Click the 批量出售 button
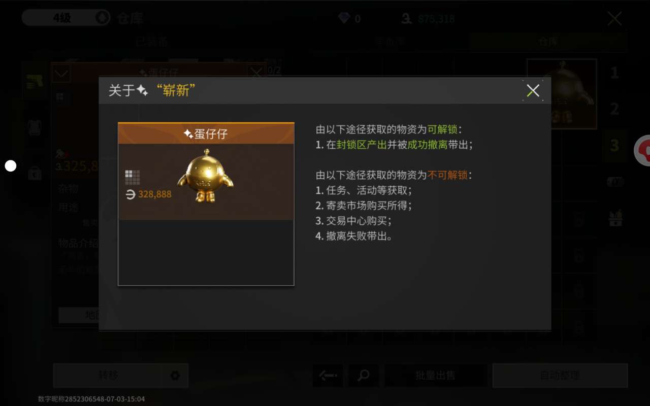650x406 pixels. (x=436, y=376)
